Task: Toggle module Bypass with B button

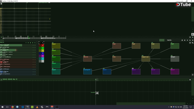Action: click(x=30, y=43)
